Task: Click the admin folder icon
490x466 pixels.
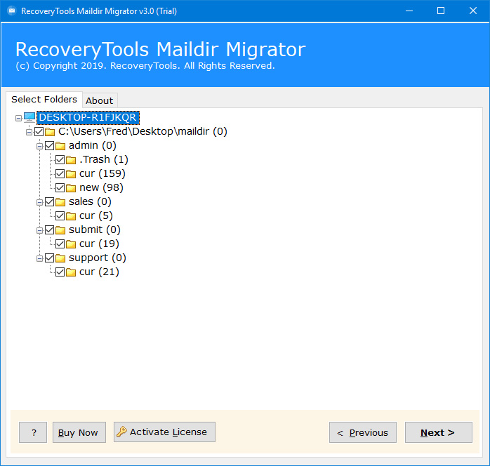Action: coord(60,146)
